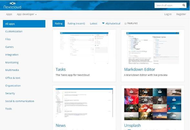The width and height of the screenshot is (190, 130).
Task: Open the Monitoring category
Action: click(12, 63)
